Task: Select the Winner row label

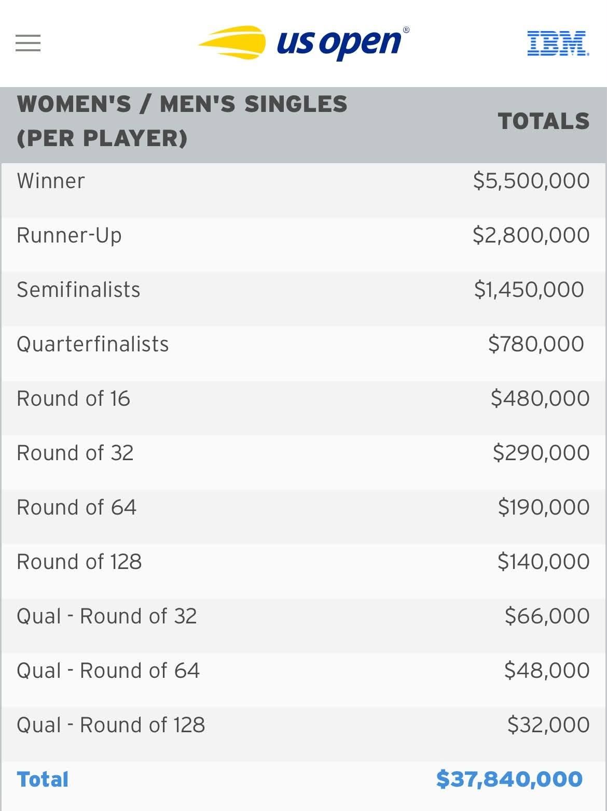Action: click(50, 181)
